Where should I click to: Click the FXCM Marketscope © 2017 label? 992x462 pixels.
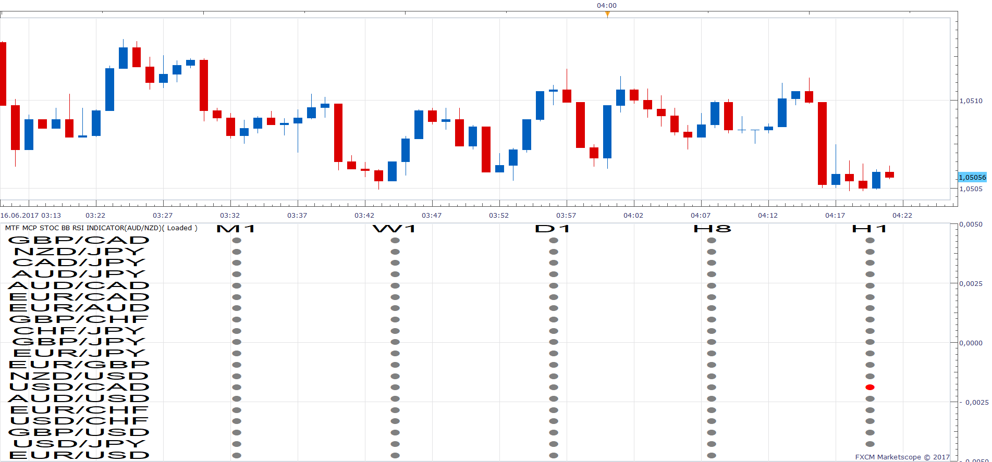pyautogui.click(x=902, y=457)
